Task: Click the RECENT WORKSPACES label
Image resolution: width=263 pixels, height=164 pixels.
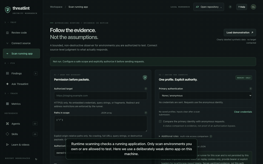Action: tap(18, 158)
